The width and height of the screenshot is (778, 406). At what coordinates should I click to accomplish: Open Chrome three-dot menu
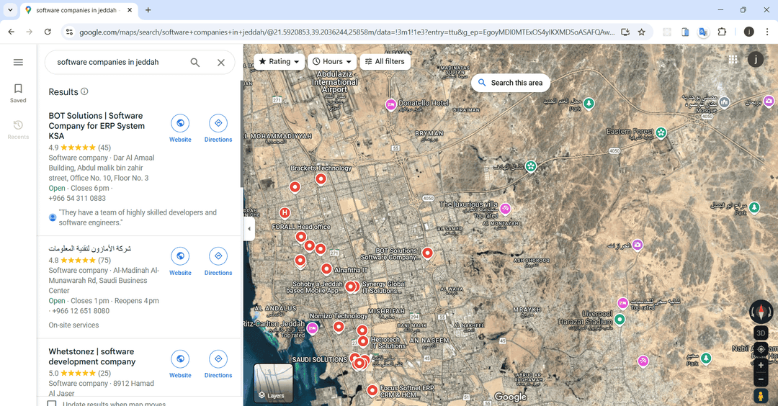[767, 32]
